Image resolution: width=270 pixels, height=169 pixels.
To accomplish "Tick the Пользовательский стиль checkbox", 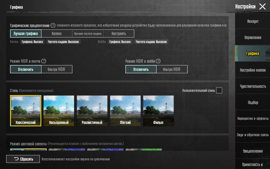I will (219, 90).
